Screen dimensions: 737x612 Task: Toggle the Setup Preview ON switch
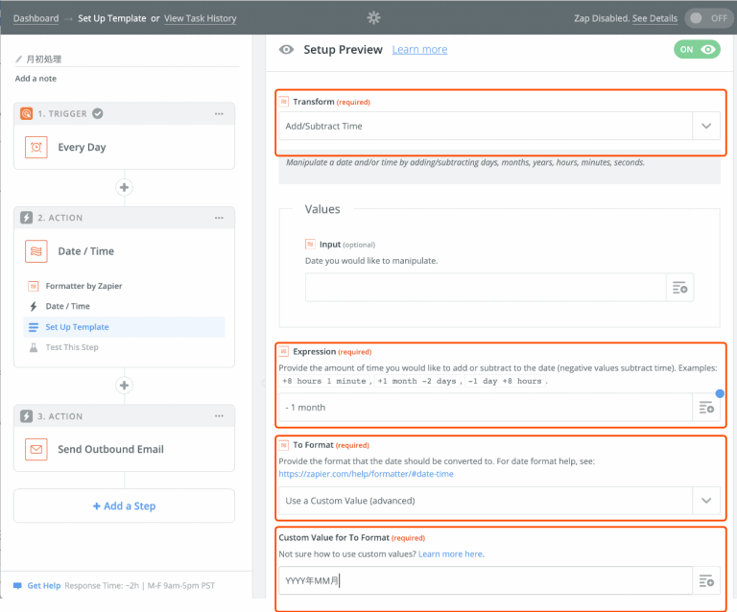tap(697, 50)
